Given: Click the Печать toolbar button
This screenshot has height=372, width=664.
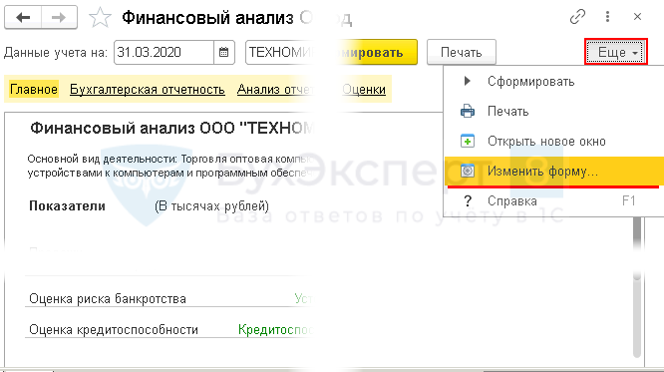Looking at the screenshot, I should pyautogui.click(x=462, y=52).
